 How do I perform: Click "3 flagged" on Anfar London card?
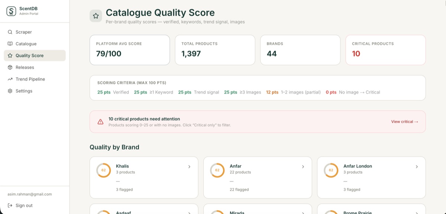coord(352,189)
